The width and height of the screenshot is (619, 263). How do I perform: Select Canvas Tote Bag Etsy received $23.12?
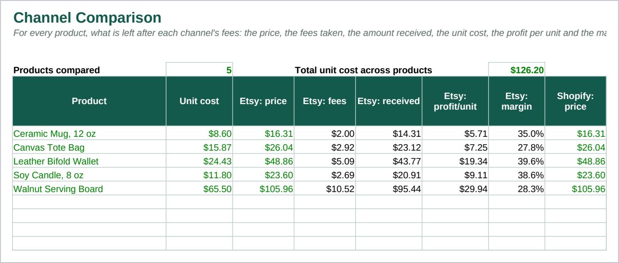click(389, 147)
